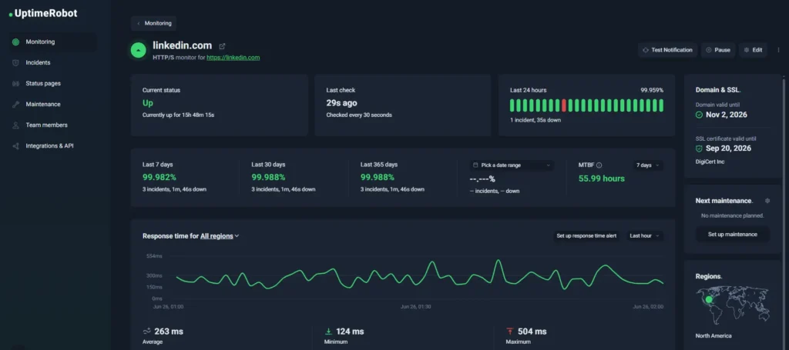
Task: Click the 29s ago last check text
Action: point(341,103)
